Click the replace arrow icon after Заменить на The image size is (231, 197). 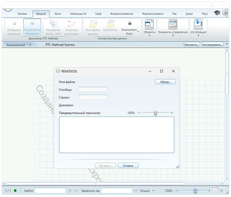coord(136,191)
